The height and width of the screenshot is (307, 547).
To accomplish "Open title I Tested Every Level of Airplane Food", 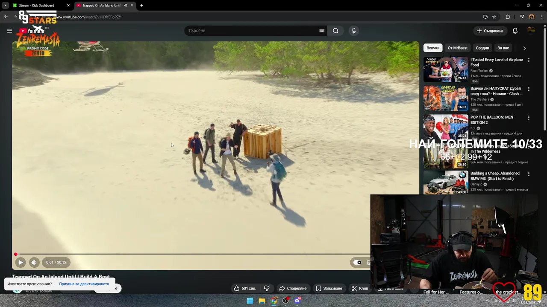I will pos(497,62).
